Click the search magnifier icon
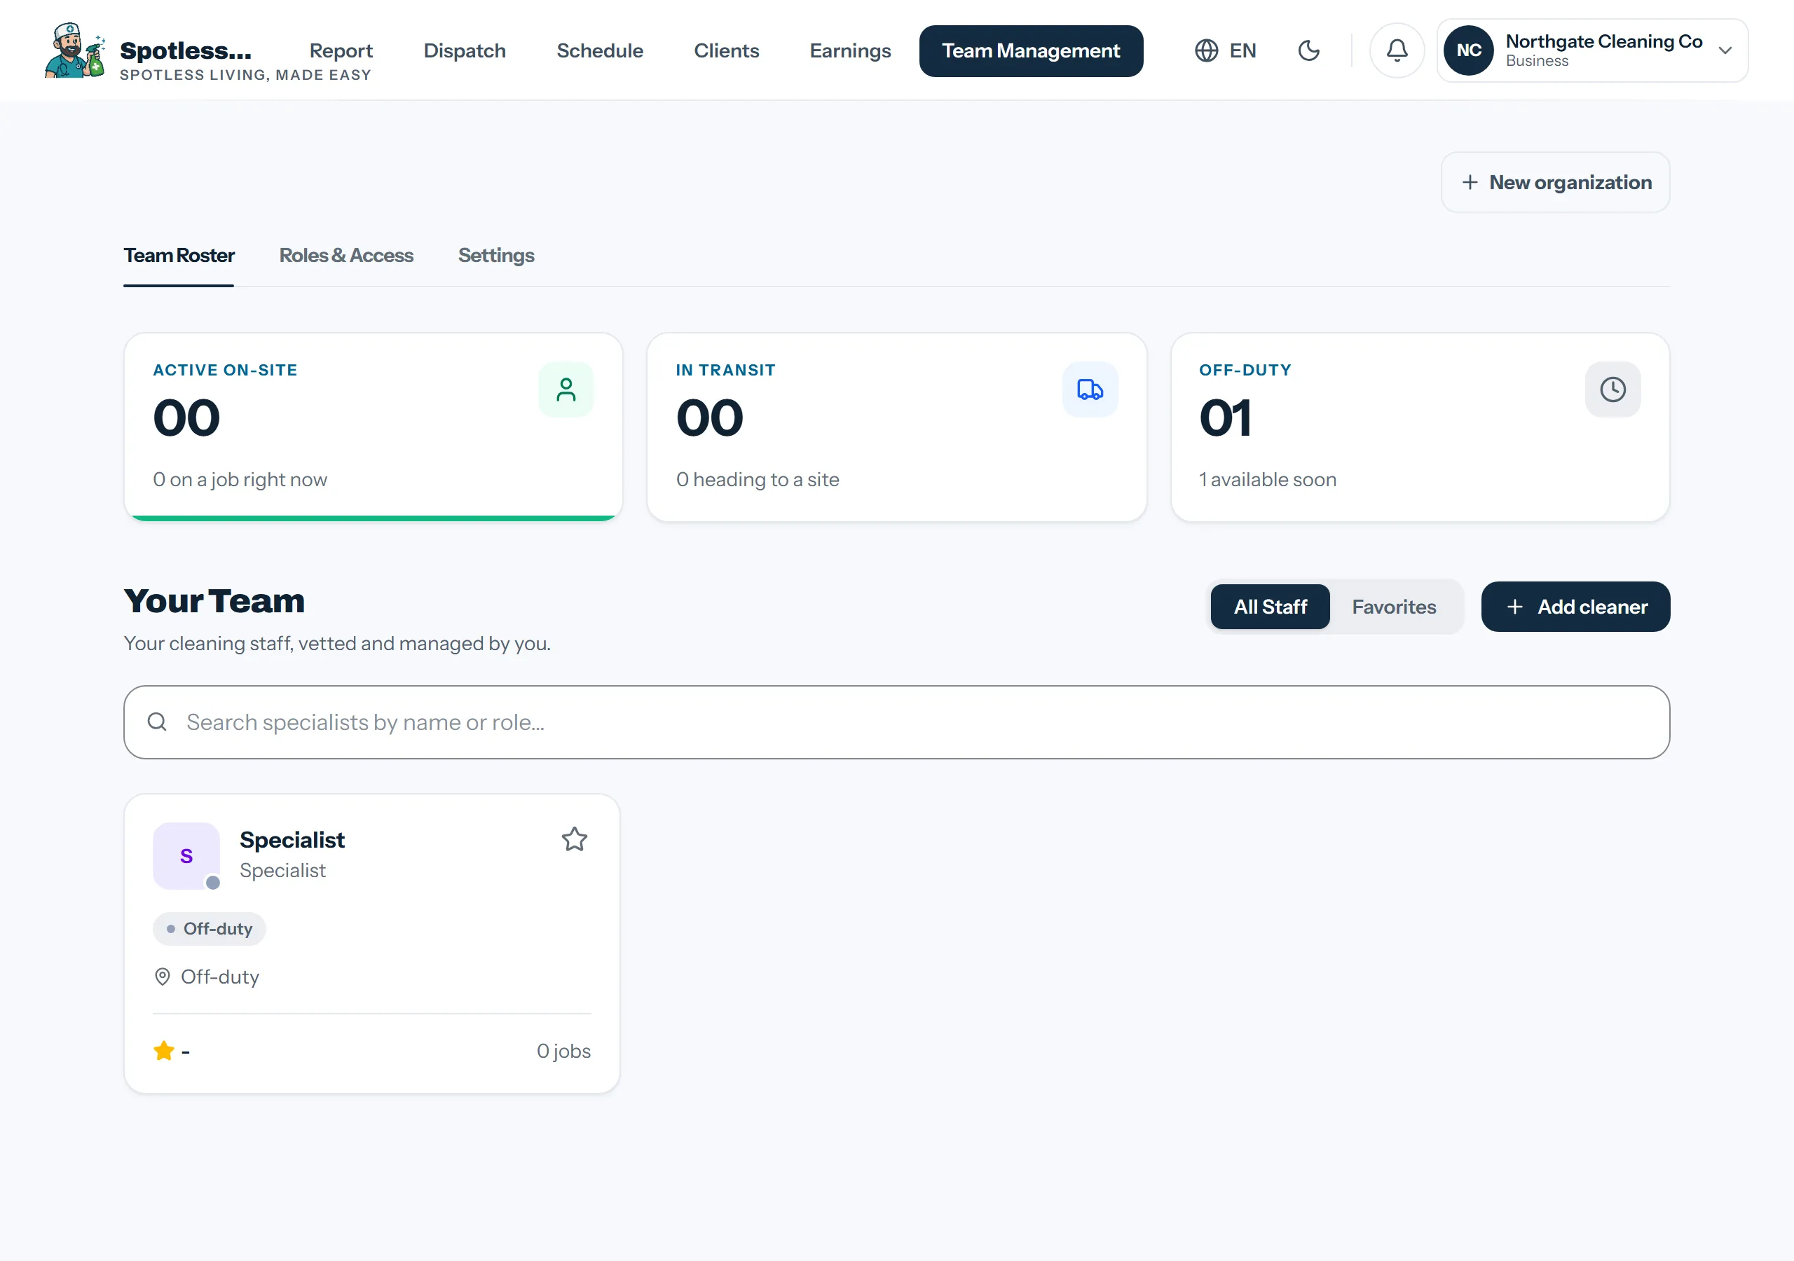 point(157,722)
